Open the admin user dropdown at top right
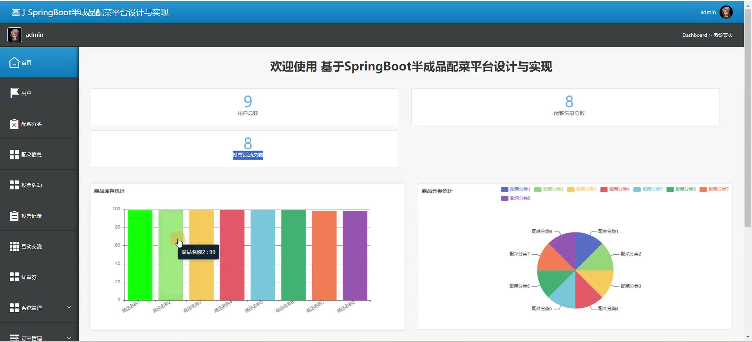The image size is (752, 342). click(716, 12)
